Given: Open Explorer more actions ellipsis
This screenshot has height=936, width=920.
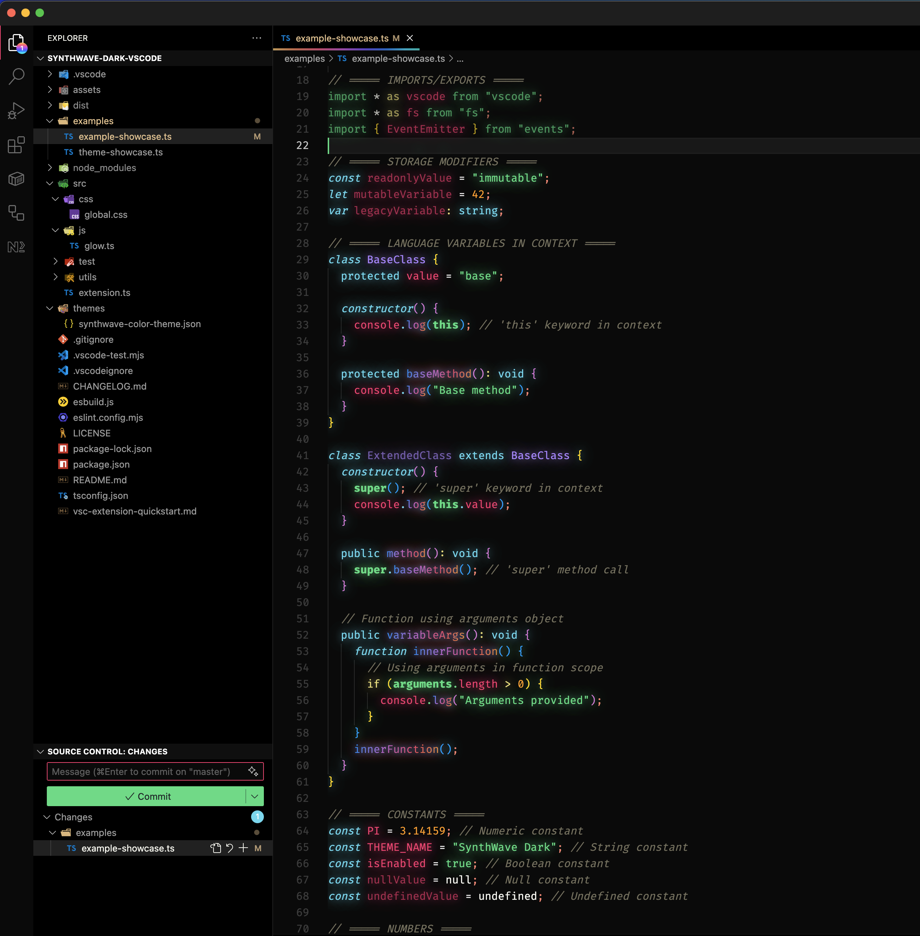Looking at the screenshot, I should tap(256, 38).
